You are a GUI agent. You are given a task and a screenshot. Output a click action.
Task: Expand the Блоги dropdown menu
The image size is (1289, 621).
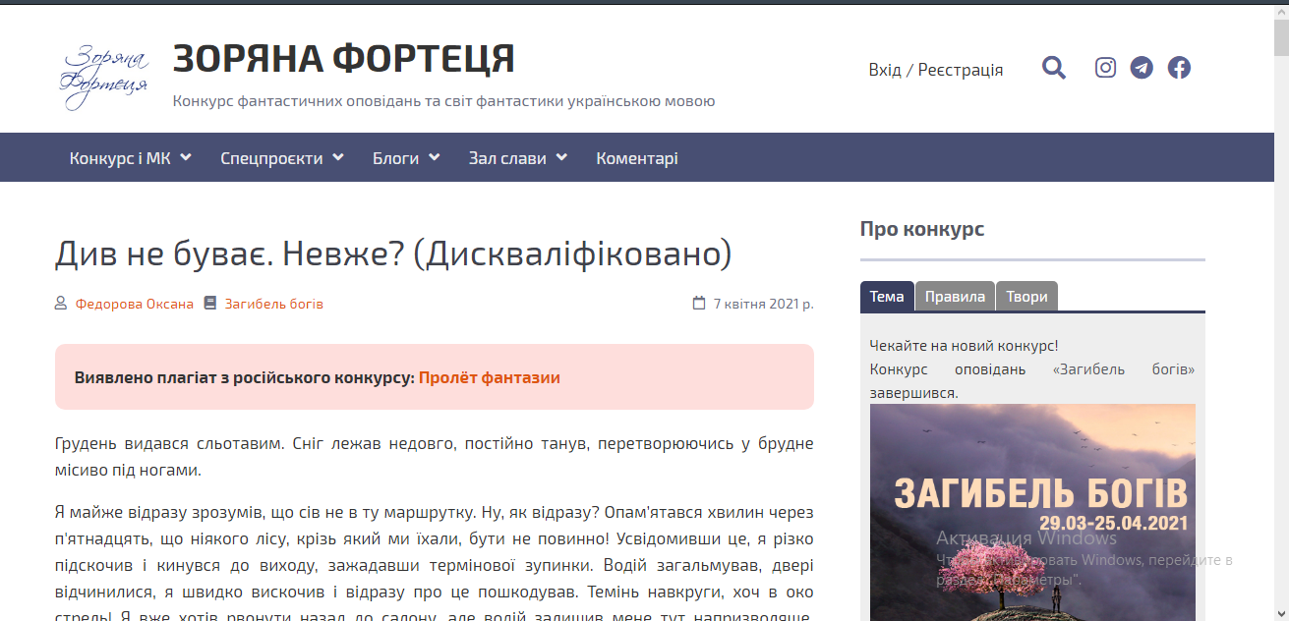point(405,158)
